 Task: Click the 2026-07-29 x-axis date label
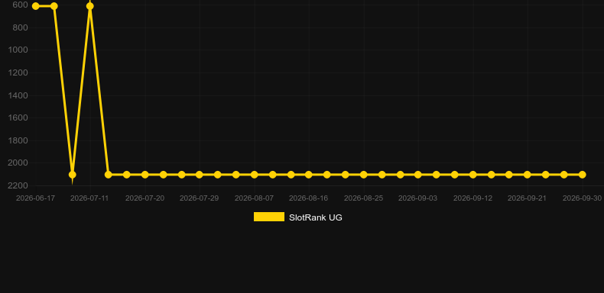[x=199, y=198]
